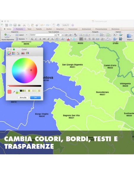Align paragraph text to the right
Image resolution: width=134 pixels, height=174 pixels.
pos(89,39)
